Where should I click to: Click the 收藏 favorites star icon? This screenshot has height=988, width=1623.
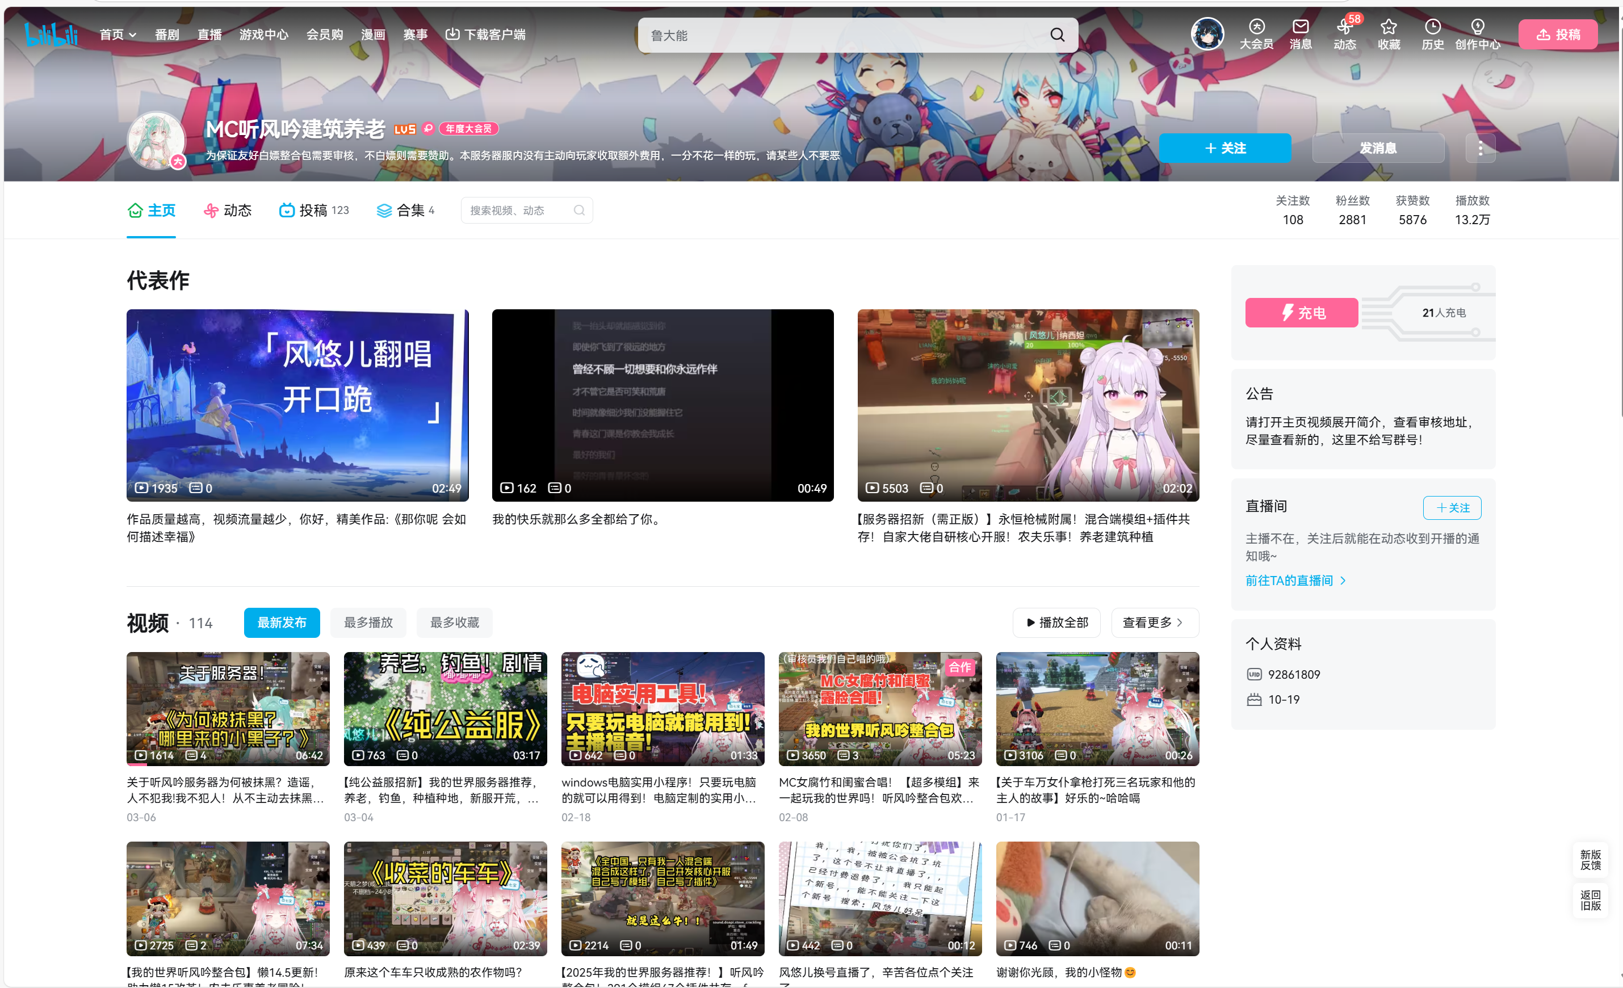(1389, 28)
